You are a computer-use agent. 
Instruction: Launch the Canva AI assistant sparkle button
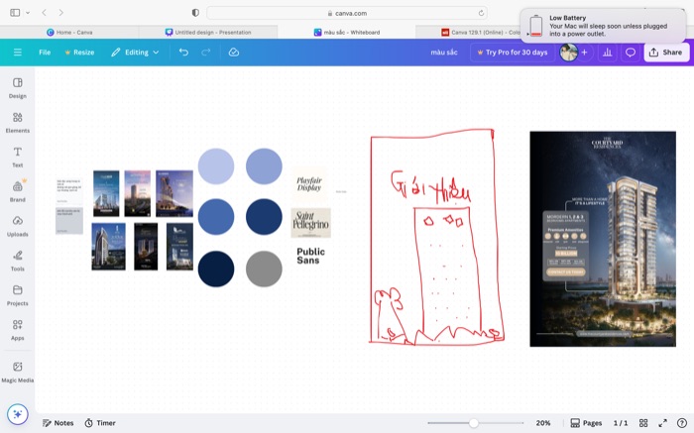pos(18,414)
